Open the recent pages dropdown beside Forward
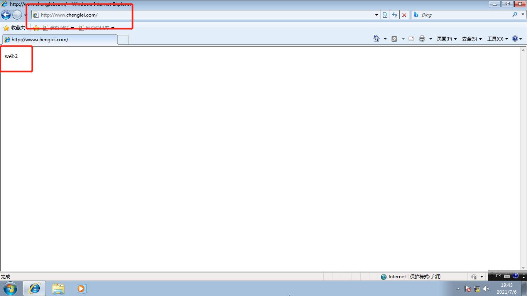This screenshot has height=296, width=527. click(x=25, y=15)
